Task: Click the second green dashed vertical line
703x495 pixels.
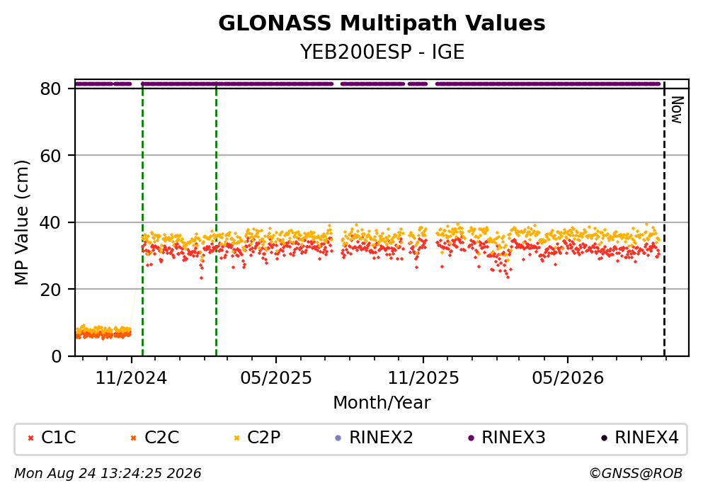Action: 216,220
